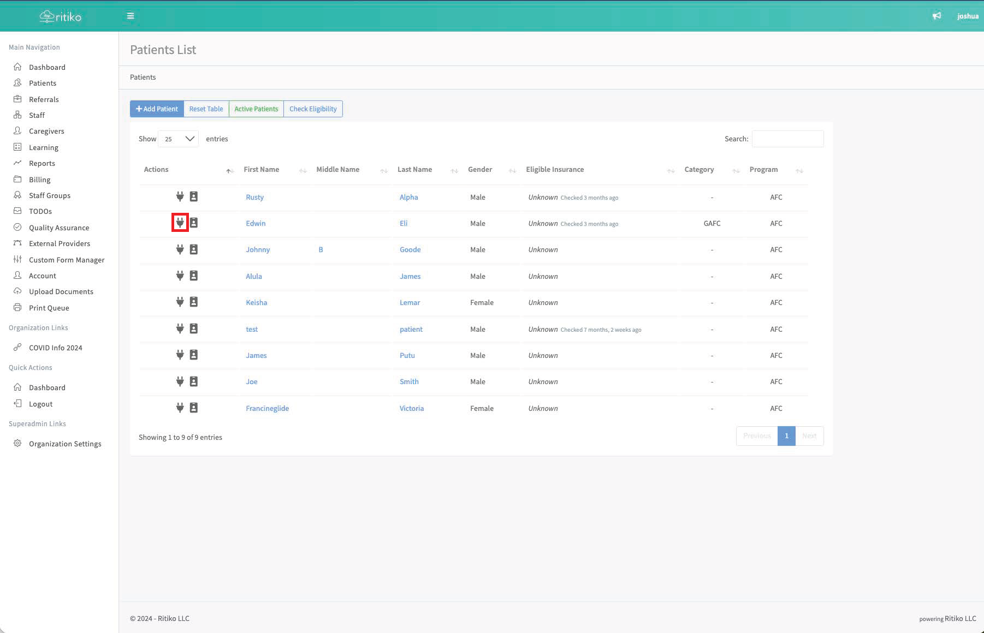Sort table by Last Name column
This screenshot has width=984, height=633.
(x=414, y=170)
